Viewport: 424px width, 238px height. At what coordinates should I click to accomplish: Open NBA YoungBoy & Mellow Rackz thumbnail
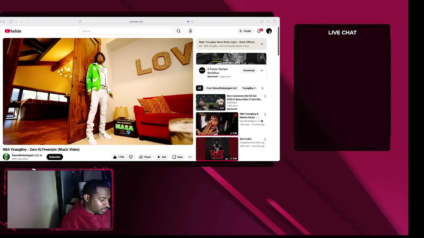217,124
